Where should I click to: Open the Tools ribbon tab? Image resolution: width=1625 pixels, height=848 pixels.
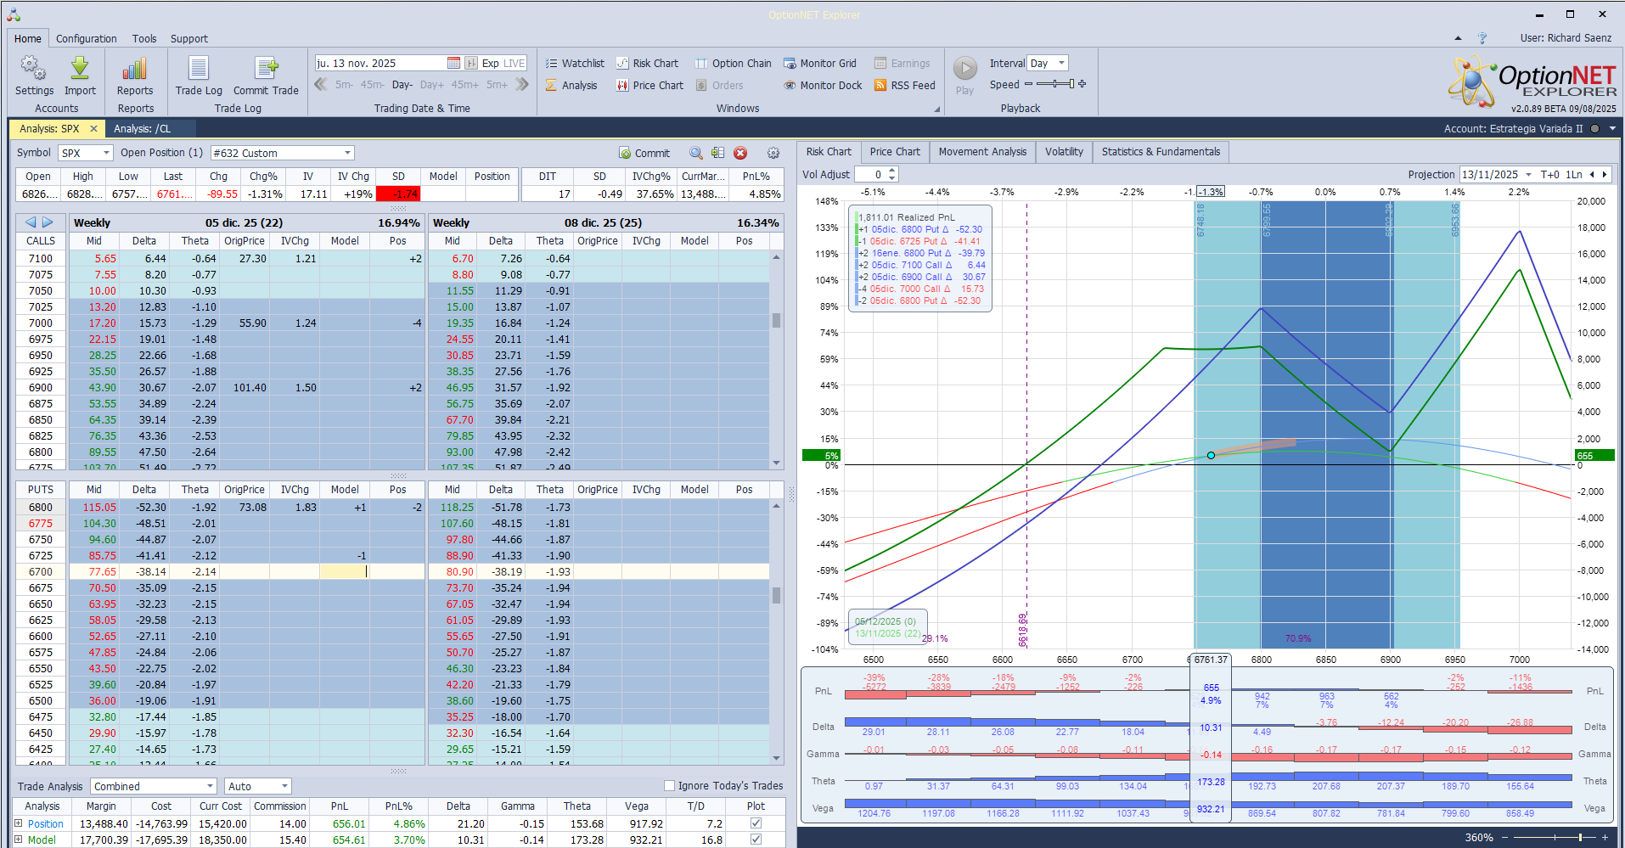point(144,38)
